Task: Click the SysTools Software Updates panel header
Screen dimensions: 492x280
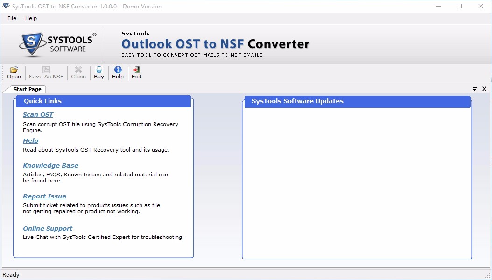Action: (x=358, y=101)
